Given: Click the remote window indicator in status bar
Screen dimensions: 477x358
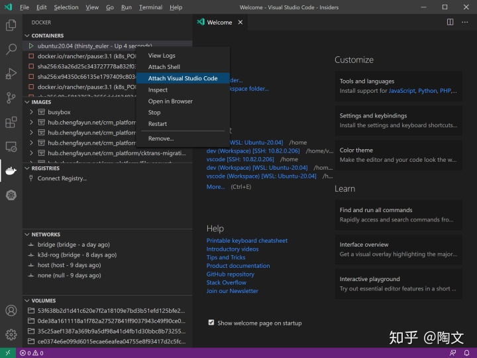Looking at the screenshot, I should (x=8, y=353).
